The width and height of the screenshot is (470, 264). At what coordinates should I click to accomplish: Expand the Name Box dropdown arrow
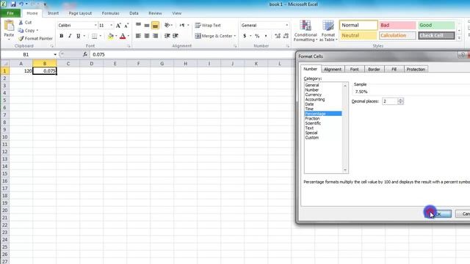(55, 54)
